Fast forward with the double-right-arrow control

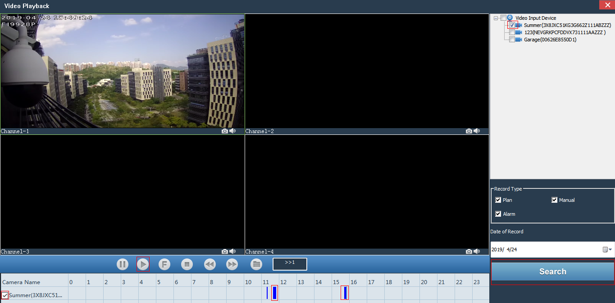[x=232, y=264]
